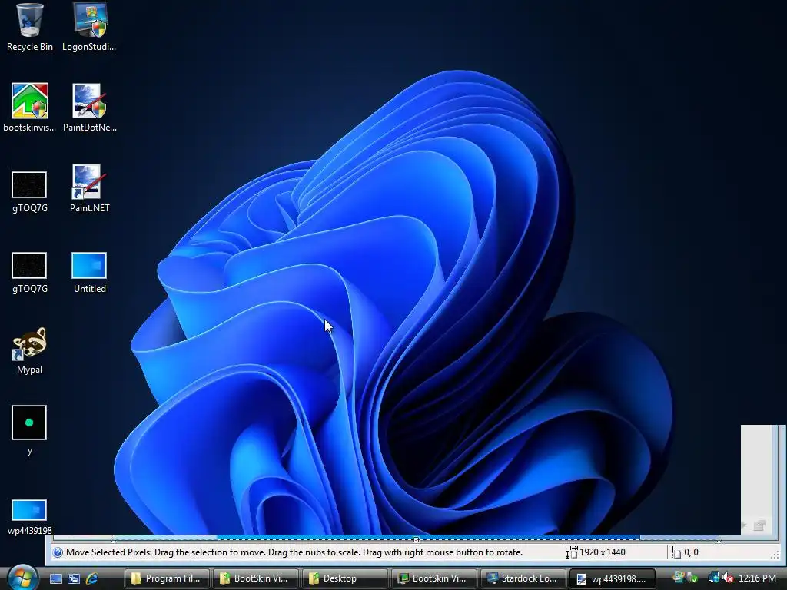Open the Windows Start orb
Viewport: 787px width, 590px height.
[22, 578]
